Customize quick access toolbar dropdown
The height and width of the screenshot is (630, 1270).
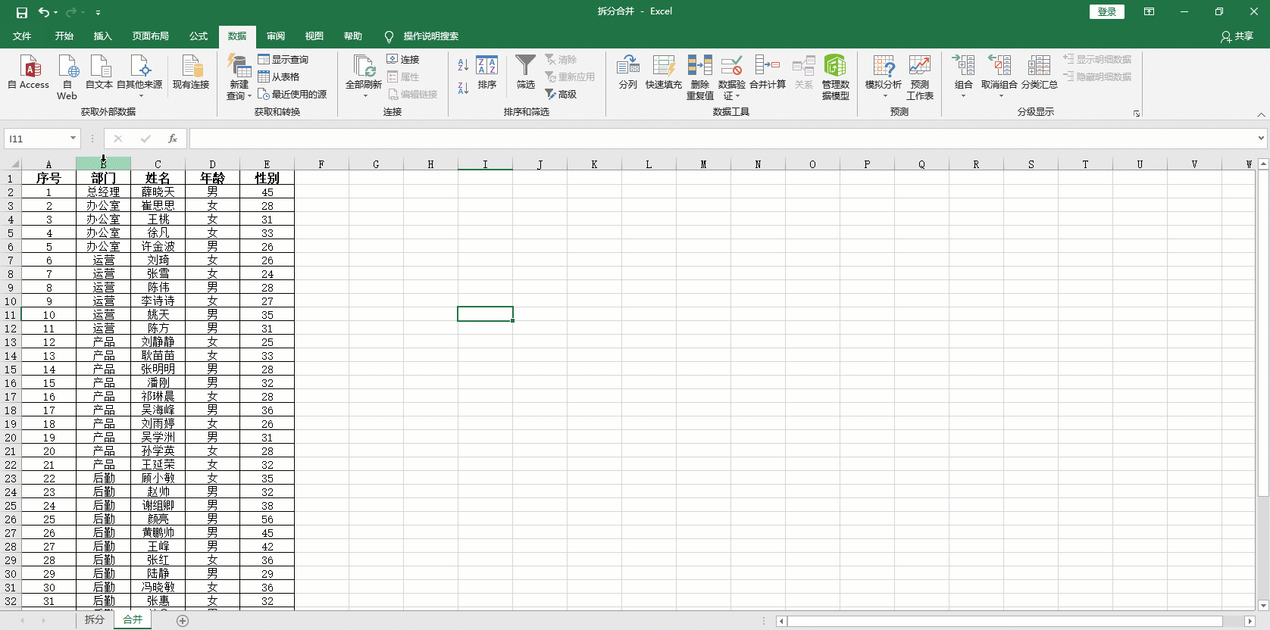click(x=99, y=12)
